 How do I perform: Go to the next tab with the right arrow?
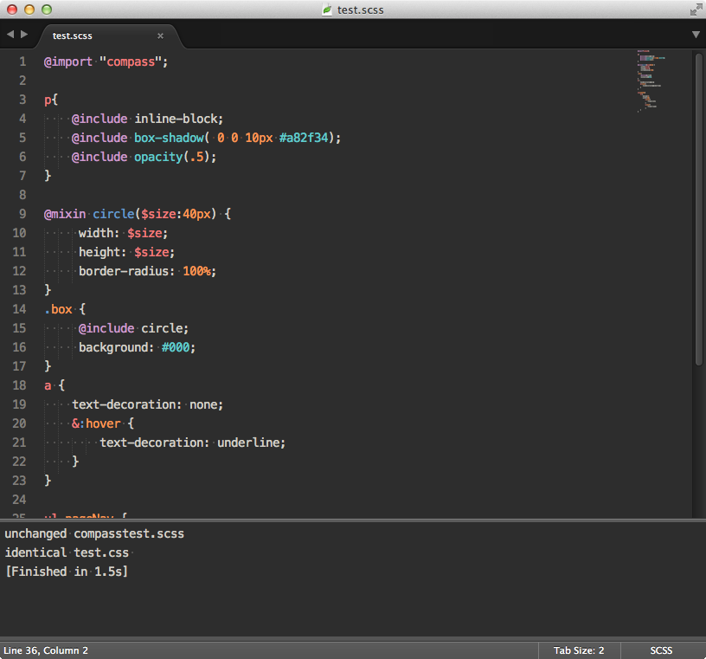tap(24, 35)
